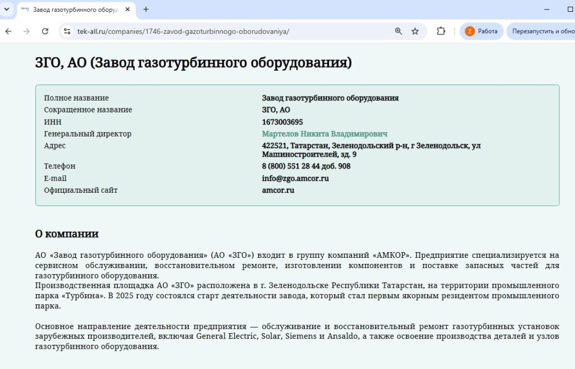This screenshot has width=575, height=369.
Task: Open the tab search dropdown arrow
Action: [7, 9]
